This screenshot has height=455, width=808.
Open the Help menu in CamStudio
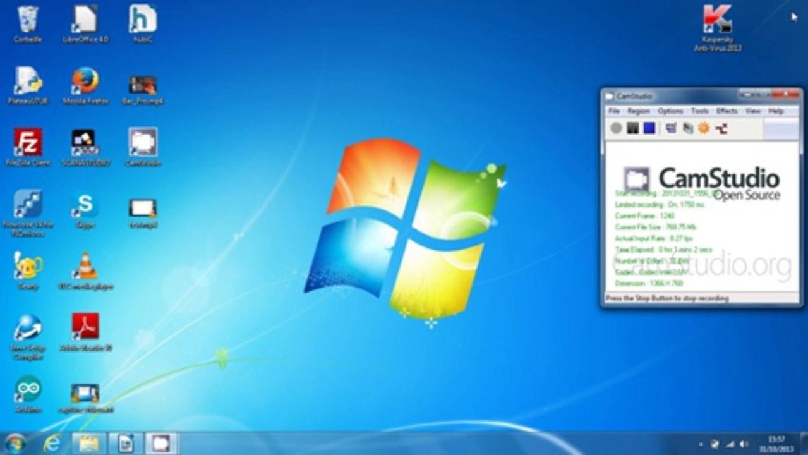tap(776, 111)
